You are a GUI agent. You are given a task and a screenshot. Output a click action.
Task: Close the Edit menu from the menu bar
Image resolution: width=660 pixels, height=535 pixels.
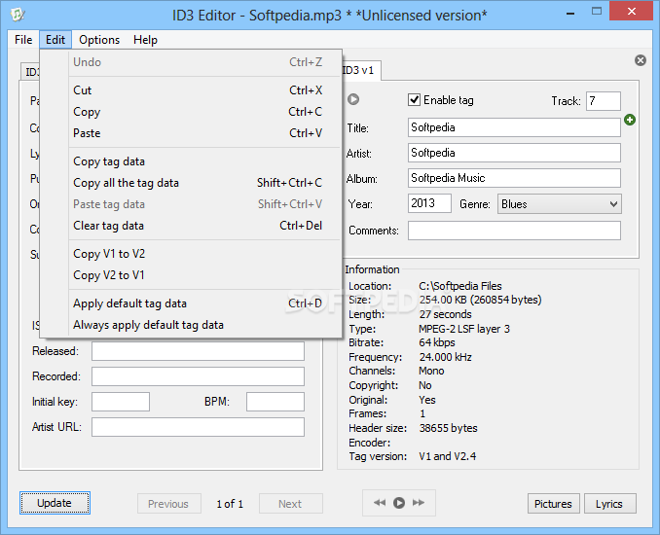[x=55, y=40]
